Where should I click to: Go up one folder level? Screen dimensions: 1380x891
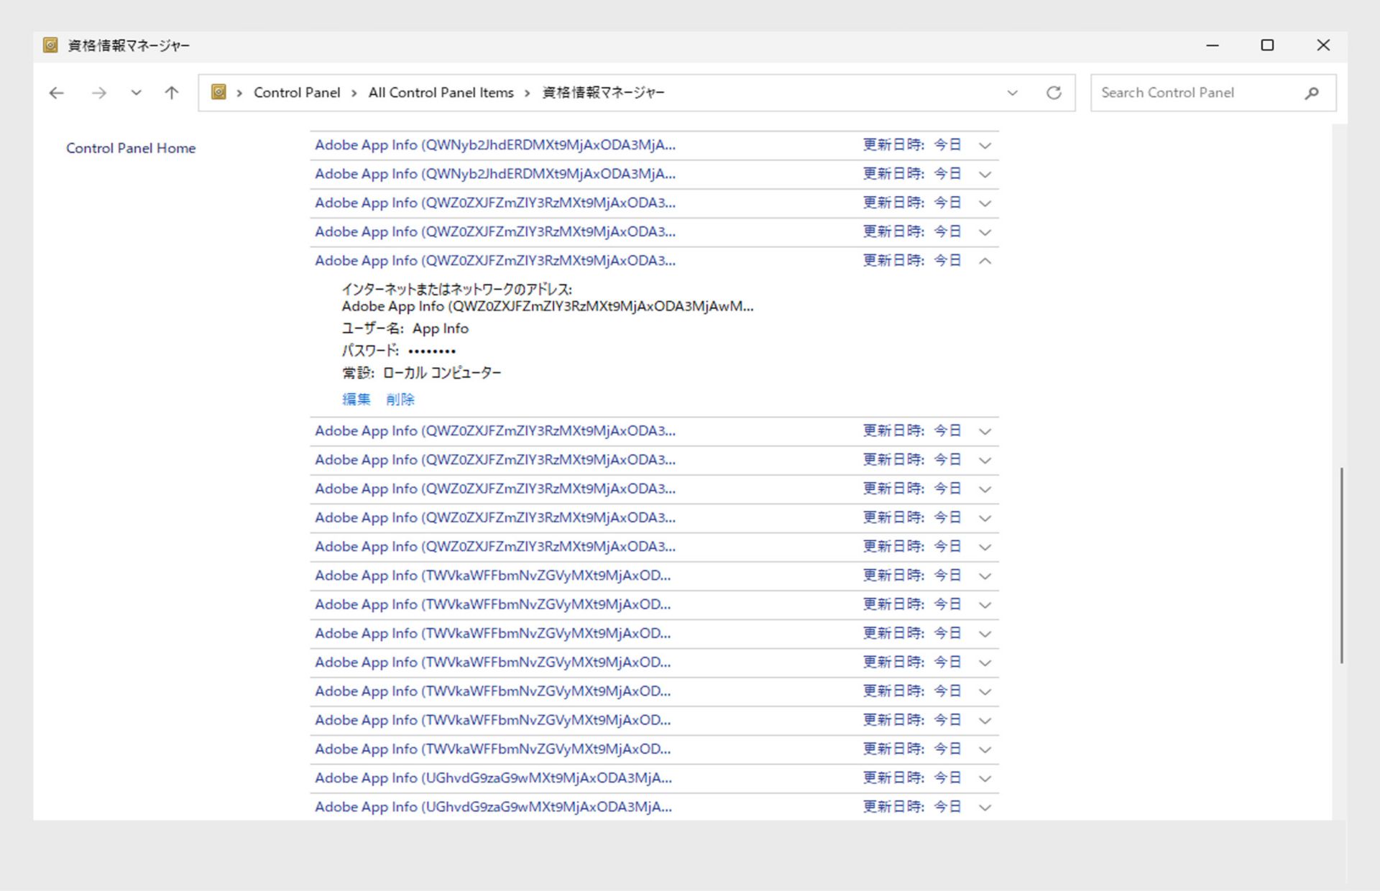pos(171,93)
